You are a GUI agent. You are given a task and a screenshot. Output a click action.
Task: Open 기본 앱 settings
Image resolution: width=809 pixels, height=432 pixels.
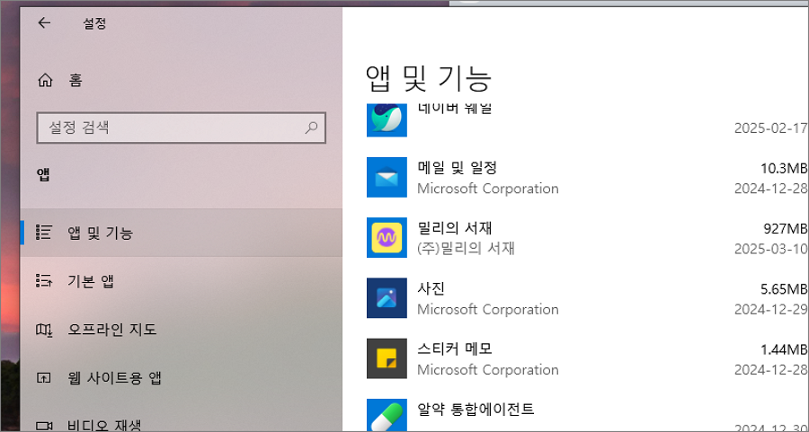tap(181, 281)
